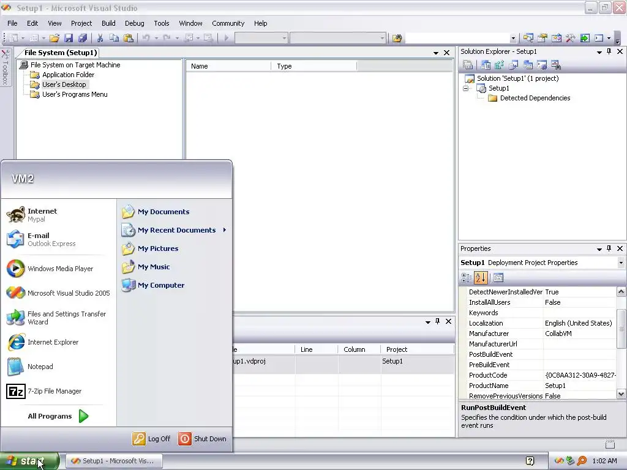Click the Name column header
The width and height of the screenshot is (627, 470).
229,66
